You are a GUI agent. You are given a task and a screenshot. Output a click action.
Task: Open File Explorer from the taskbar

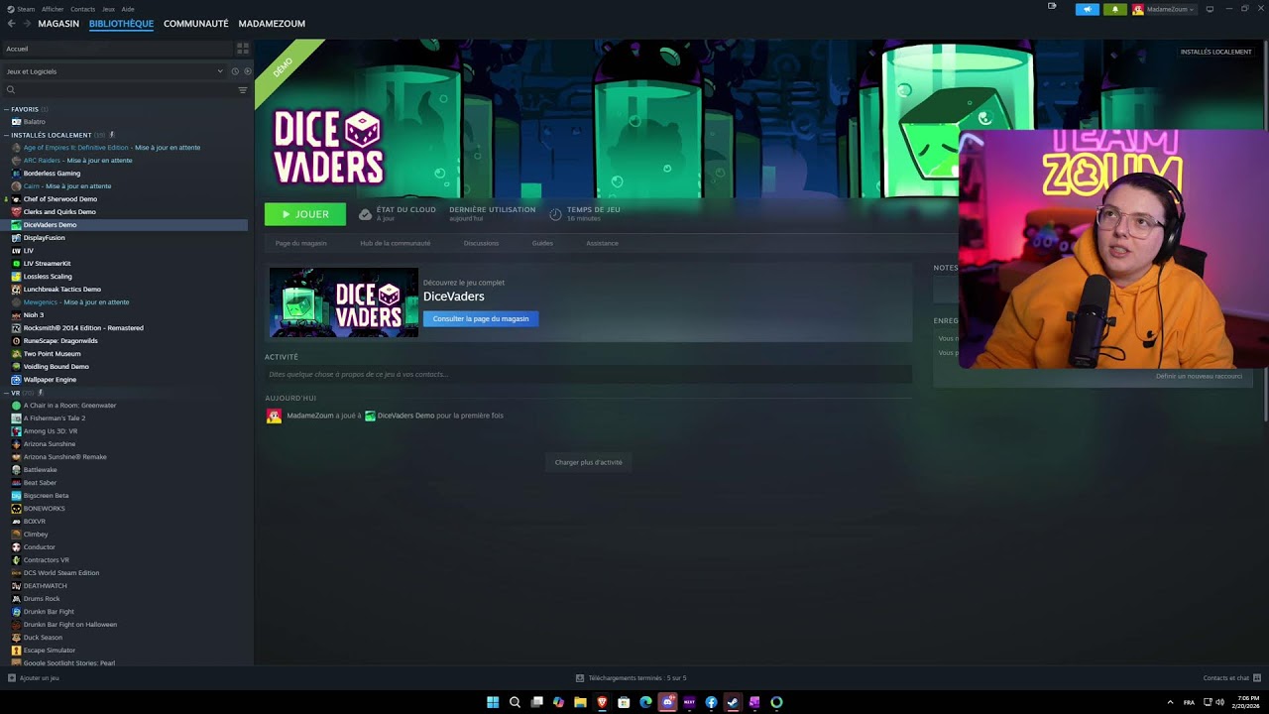tap(580, 702)
